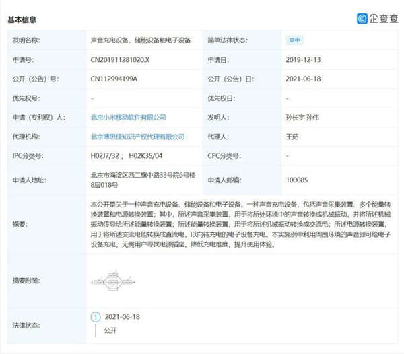The width and height of the screenshot is (404, 354).
Task: Select IPC classification H02J7/32
Action: [105, 156]
